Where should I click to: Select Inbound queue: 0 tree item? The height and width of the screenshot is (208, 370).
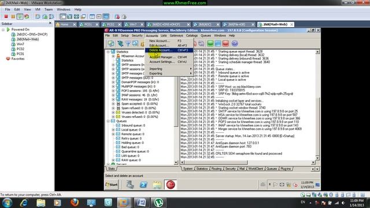(x=133, y=125)
